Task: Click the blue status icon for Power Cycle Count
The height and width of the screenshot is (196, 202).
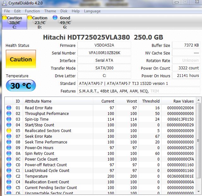Action: pos(9,159)
